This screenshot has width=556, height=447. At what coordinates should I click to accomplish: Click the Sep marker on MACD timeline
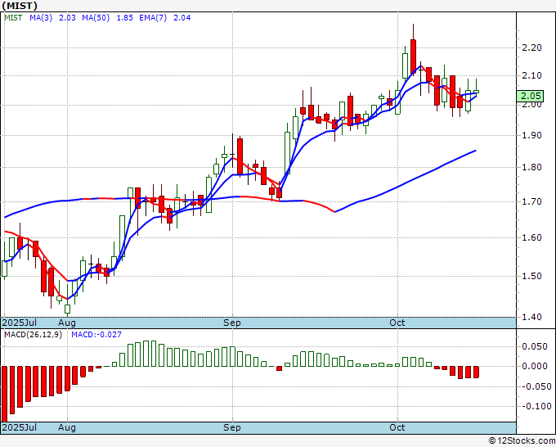coord(232,427)
